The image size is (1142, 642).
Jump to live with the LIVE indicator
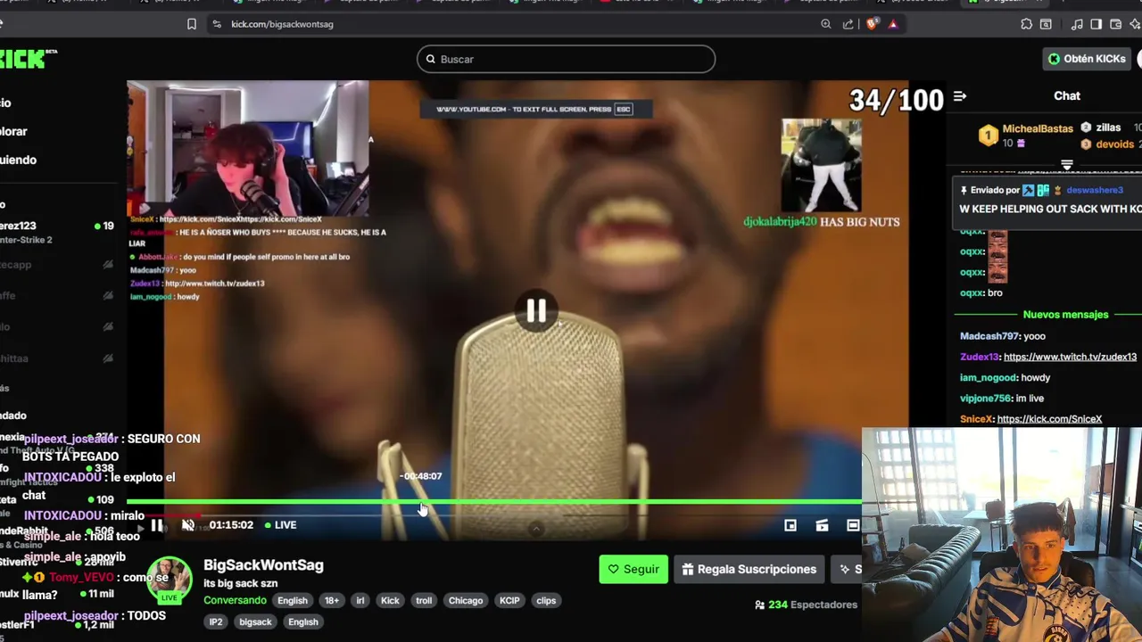pos(280,525)
